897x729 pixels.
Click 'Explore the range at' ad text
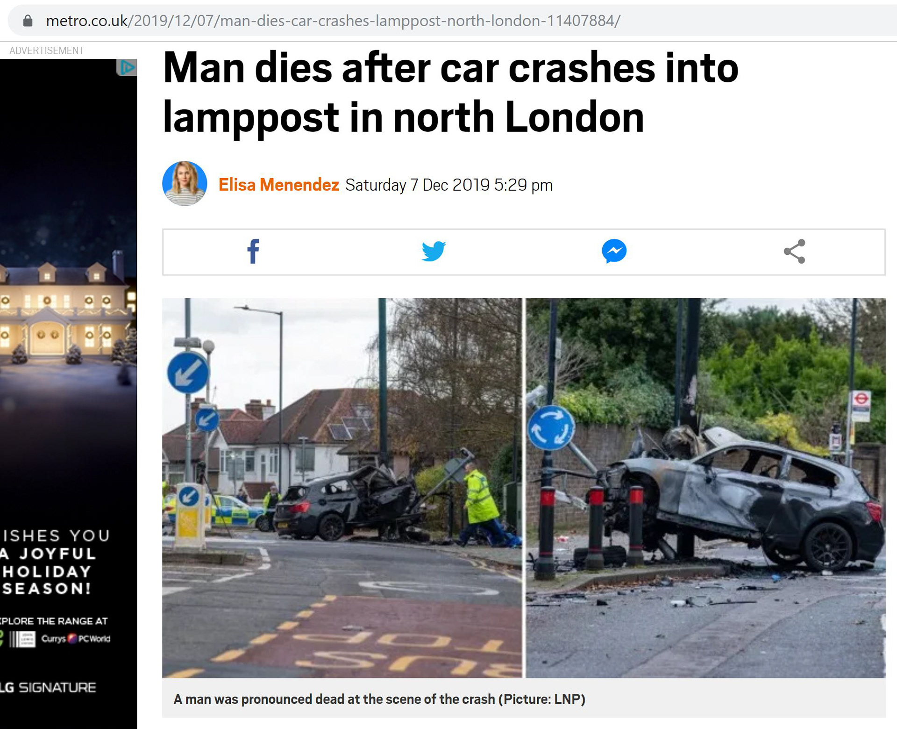(54, 621)
